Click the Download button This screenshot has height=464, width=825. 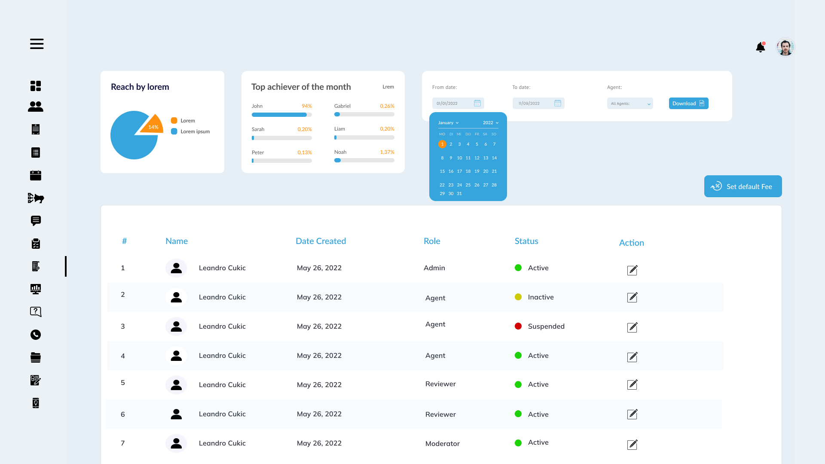[x=688, y=104]
